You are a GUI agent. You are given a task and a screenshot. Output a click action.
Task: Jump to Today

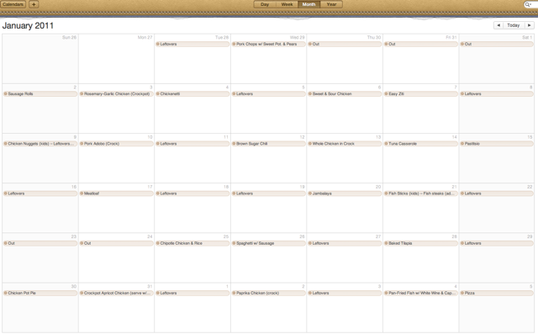coord(514,25)
